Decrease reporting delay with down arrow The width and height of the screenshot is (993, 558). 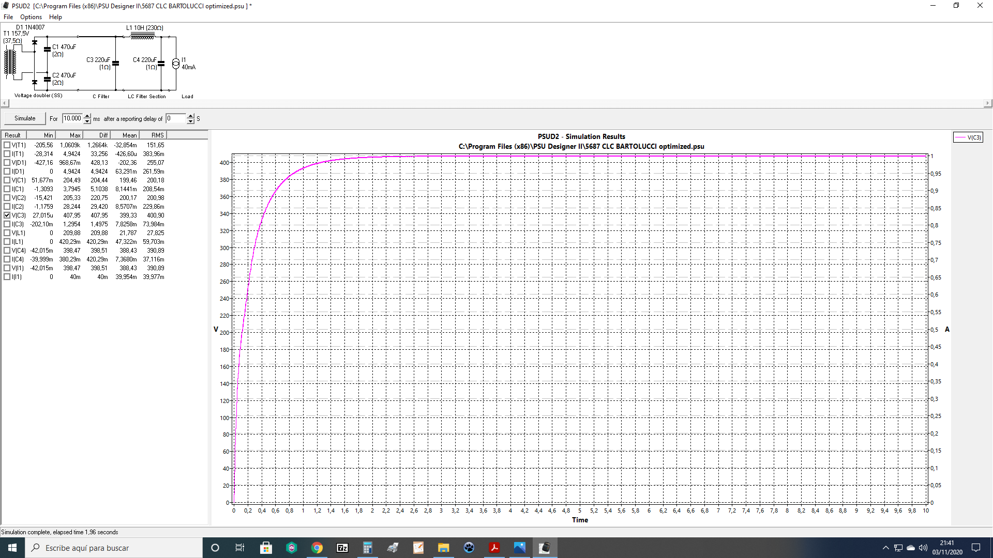pos(190,121)
